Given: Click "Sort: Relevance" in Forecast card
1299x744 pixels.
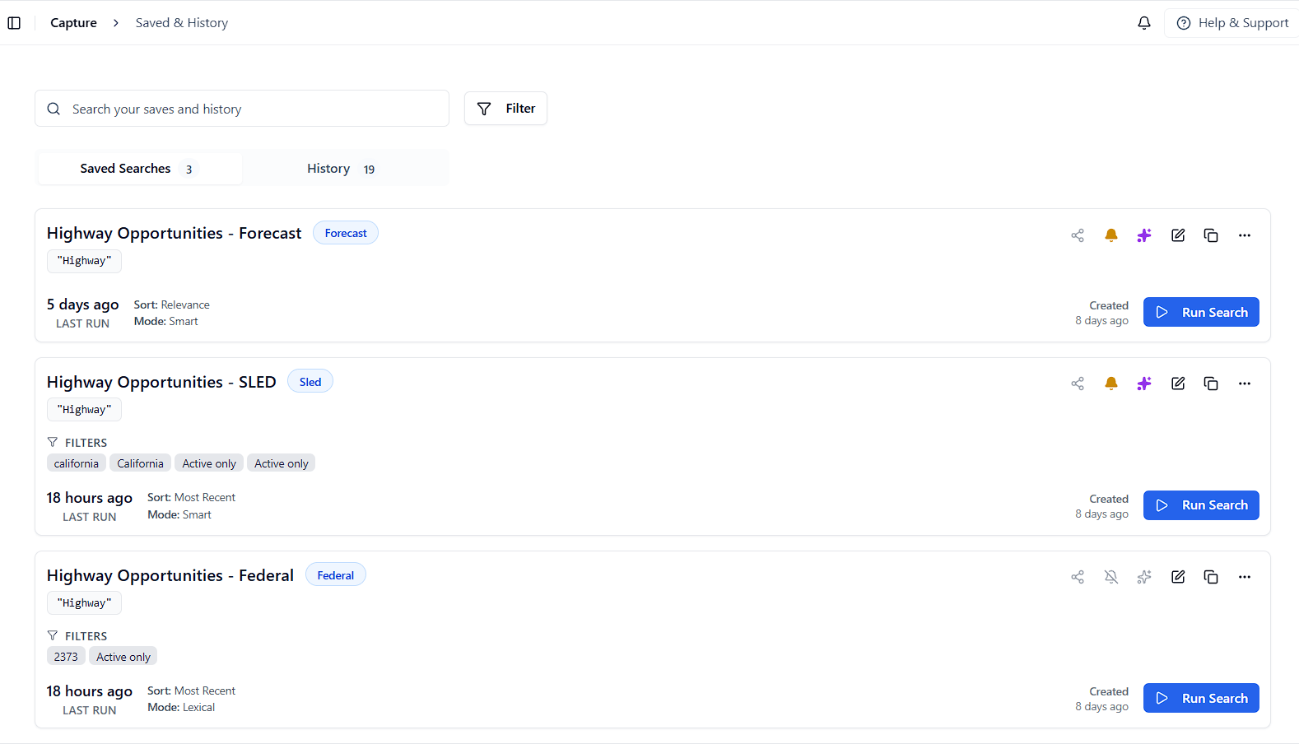Looking at the screenshot, I should click(x=172, y=305).
